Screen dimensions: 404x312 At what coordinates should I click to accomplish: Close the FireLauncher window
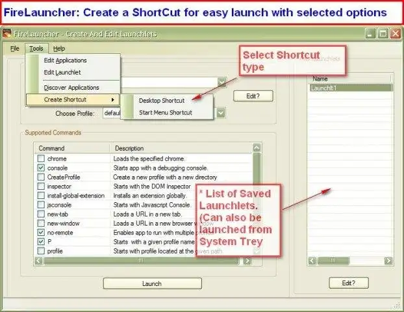[x=396, y=34]
